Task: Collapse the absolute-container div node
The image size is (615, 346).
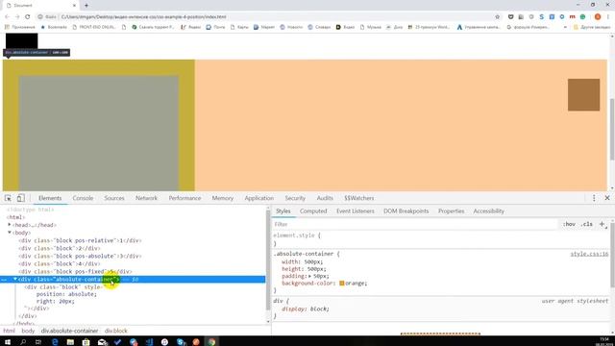Action: [x=15, y=279]
